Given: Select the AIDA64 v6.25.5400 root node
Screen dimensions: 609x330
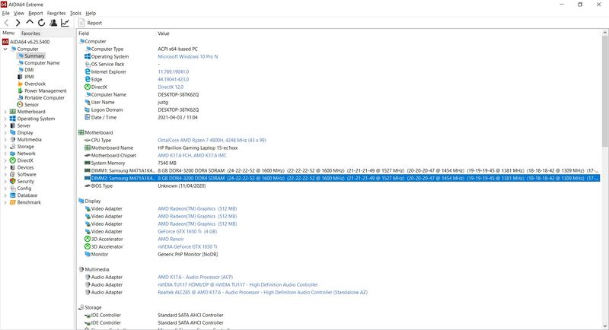Looking at the screenshot, I should [x=30, y=42].
